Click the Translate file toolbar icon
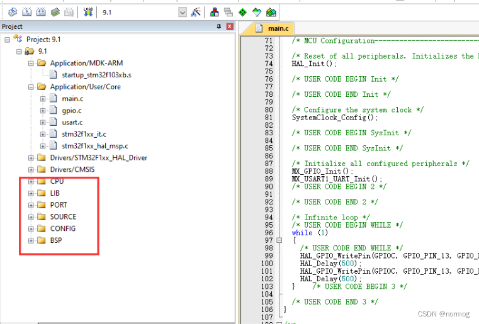The width and height of the screenshot is (479, 324). point(13,12)
